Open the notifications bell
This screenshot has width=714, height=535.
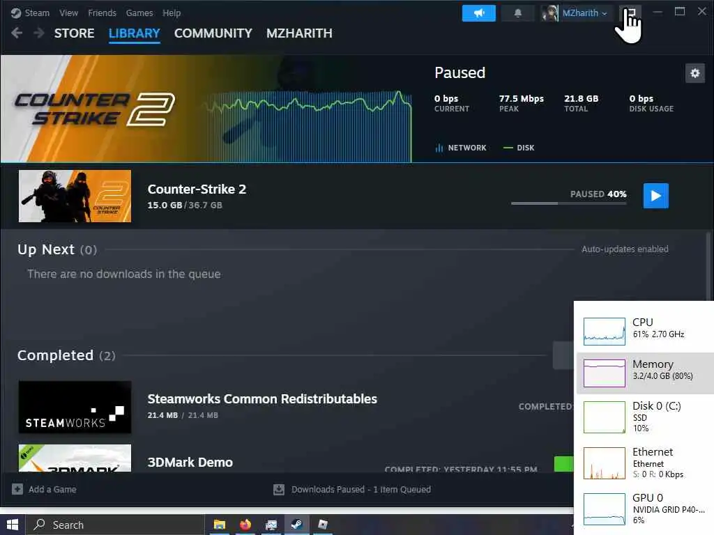tap(518, 13)
